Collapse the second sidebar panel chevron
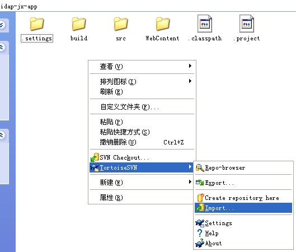The width and height of the screenshot is (296, 252). tap(2, 47)
